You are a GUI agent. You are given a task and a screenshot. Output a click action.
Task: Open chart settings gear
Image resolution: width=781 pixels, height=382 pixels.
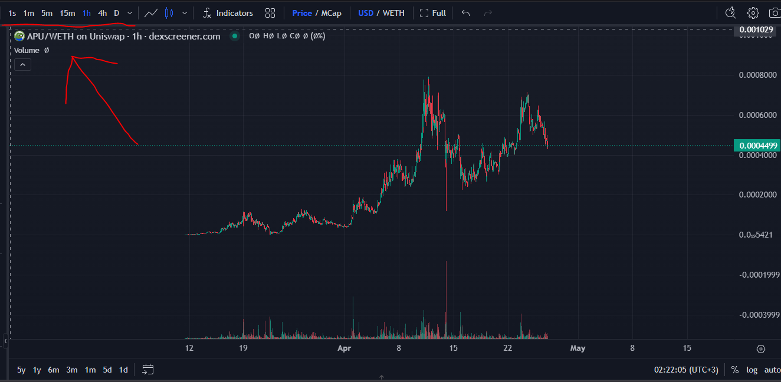pyautogui.click(x=753, y=13)
